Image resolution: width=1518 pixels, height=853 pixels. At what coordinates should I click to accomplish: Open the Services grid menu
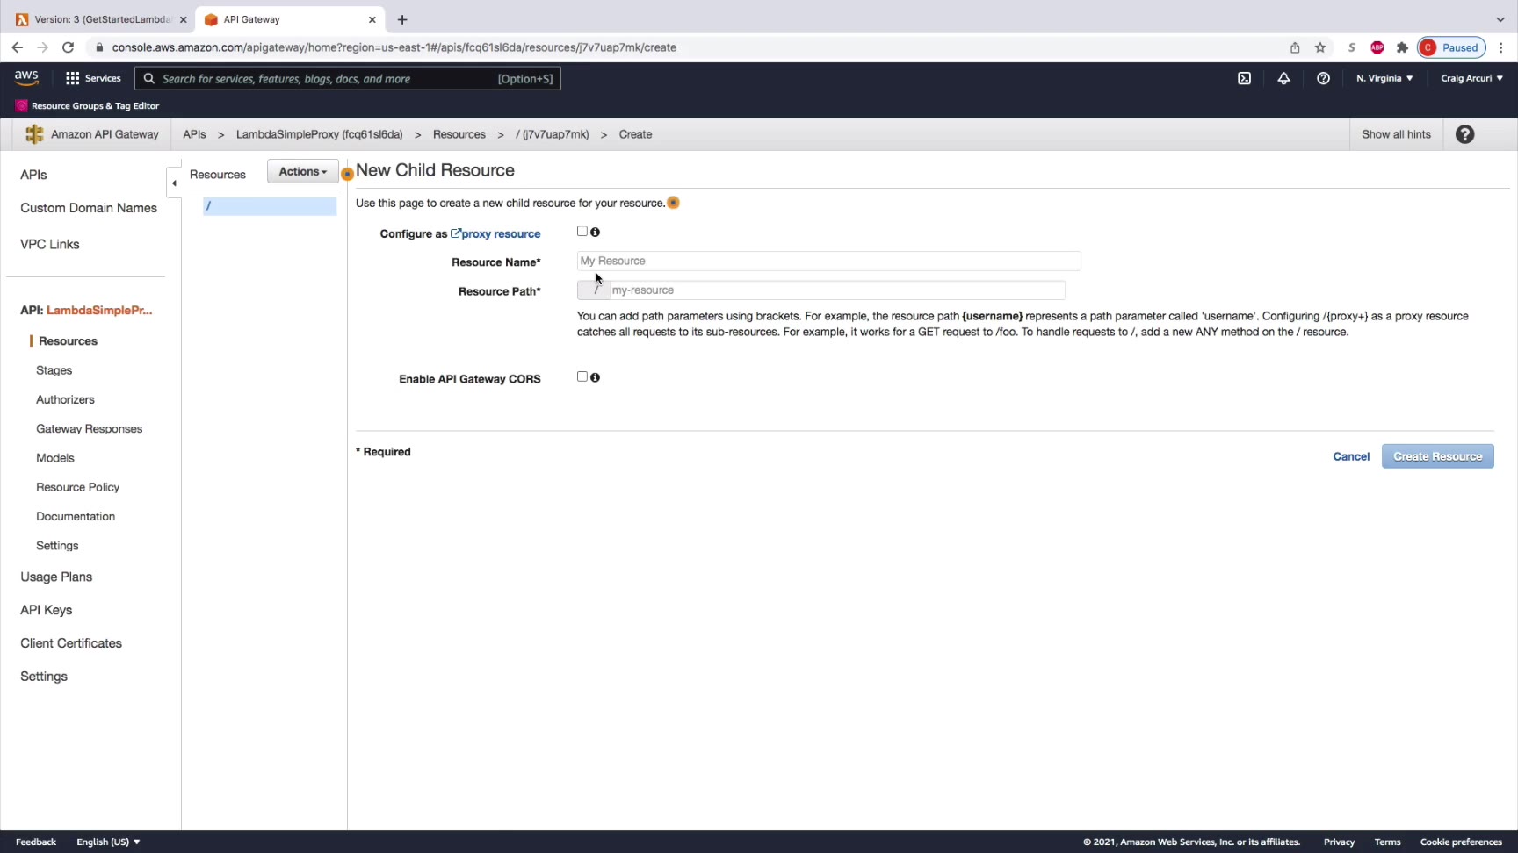pyautogui.click(x=93, y=78)
